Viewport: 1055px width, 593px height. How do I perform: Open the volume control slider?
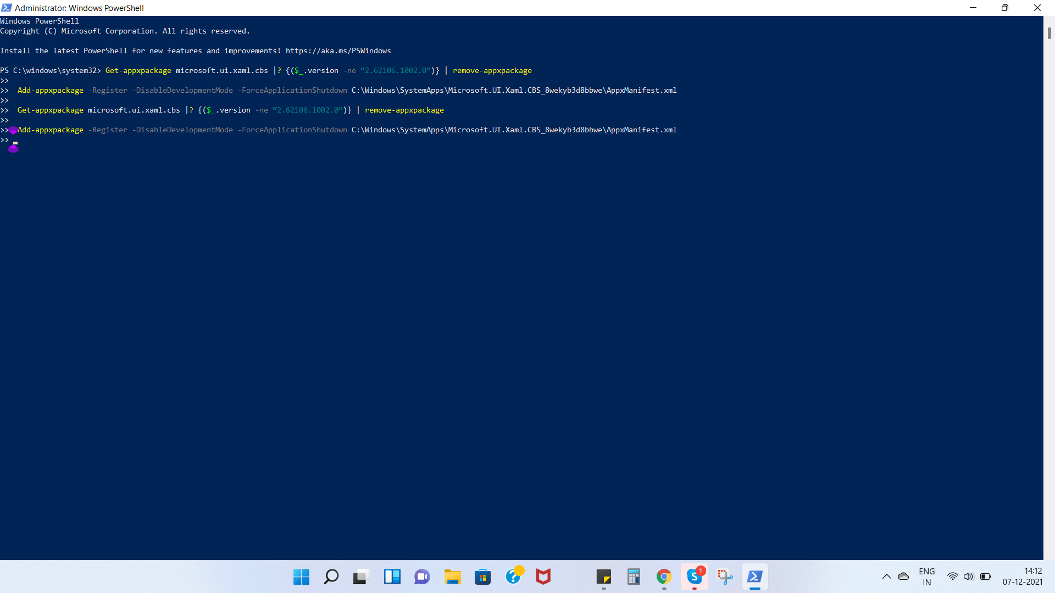coord(969,576)
